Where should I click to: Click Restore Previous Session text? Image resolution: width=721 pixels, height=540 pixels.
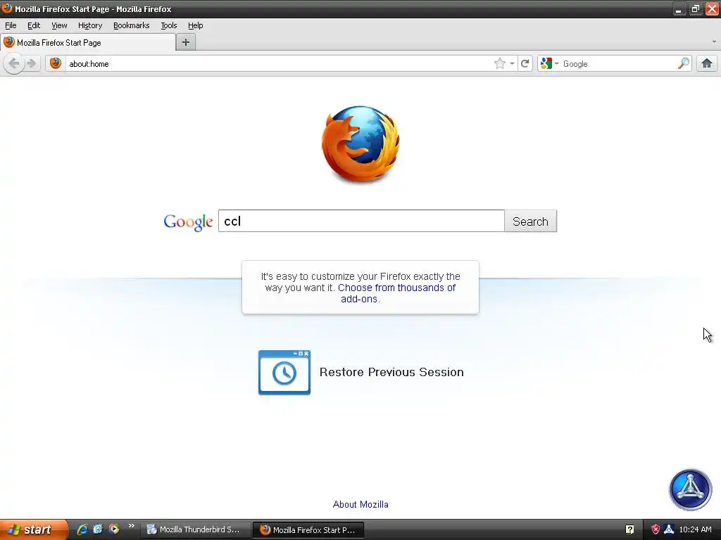click(391, 372)
